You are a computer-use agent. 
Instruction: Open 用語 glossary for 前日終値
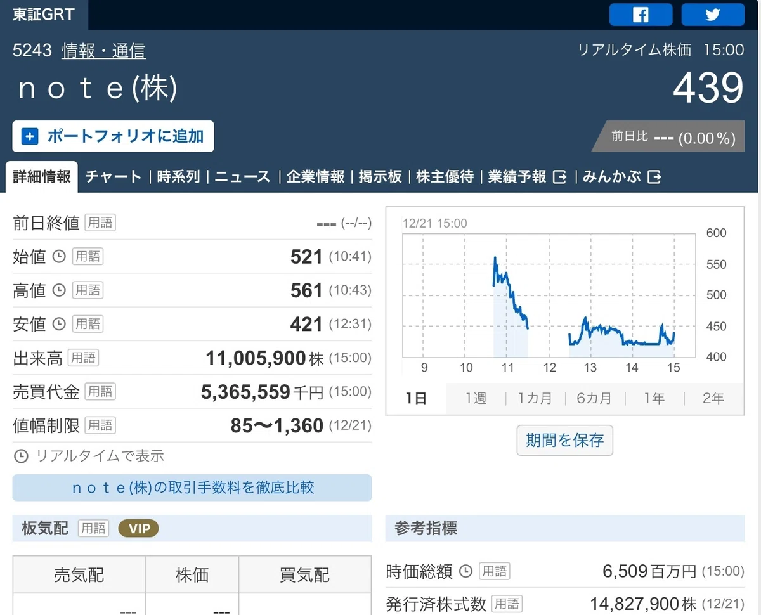(x=100, y=223)
